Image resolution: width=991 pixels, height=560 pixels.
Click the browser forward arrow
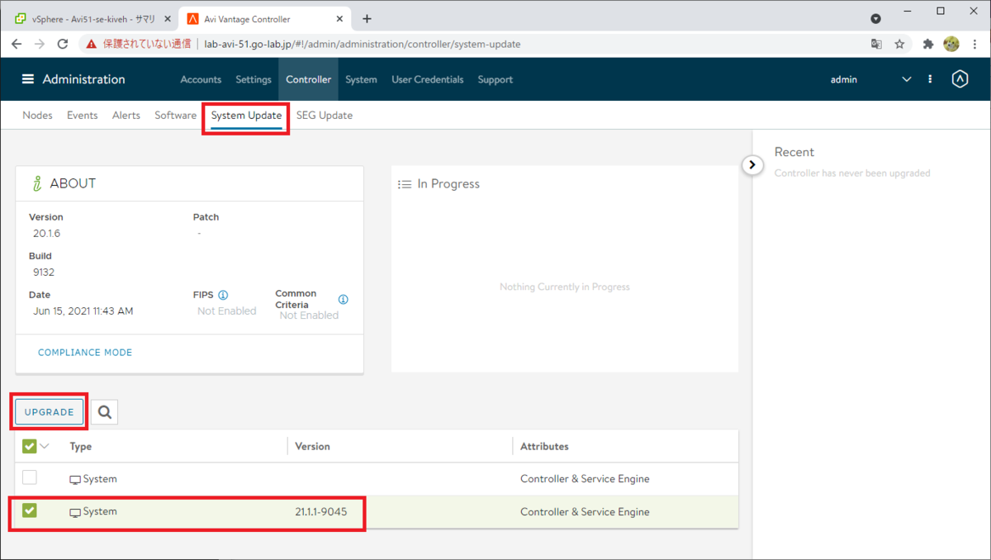40,44
